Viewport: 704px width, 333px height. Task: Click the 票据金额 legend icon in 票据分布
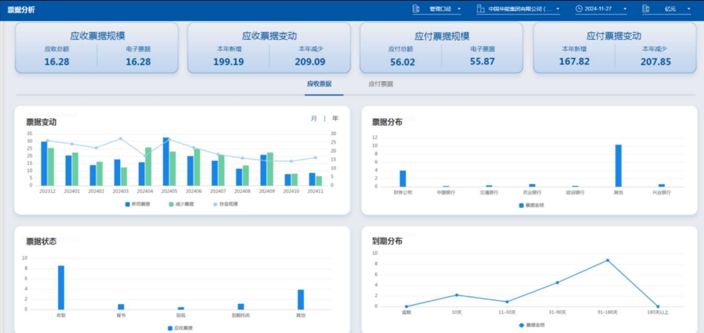pos(521,205)
